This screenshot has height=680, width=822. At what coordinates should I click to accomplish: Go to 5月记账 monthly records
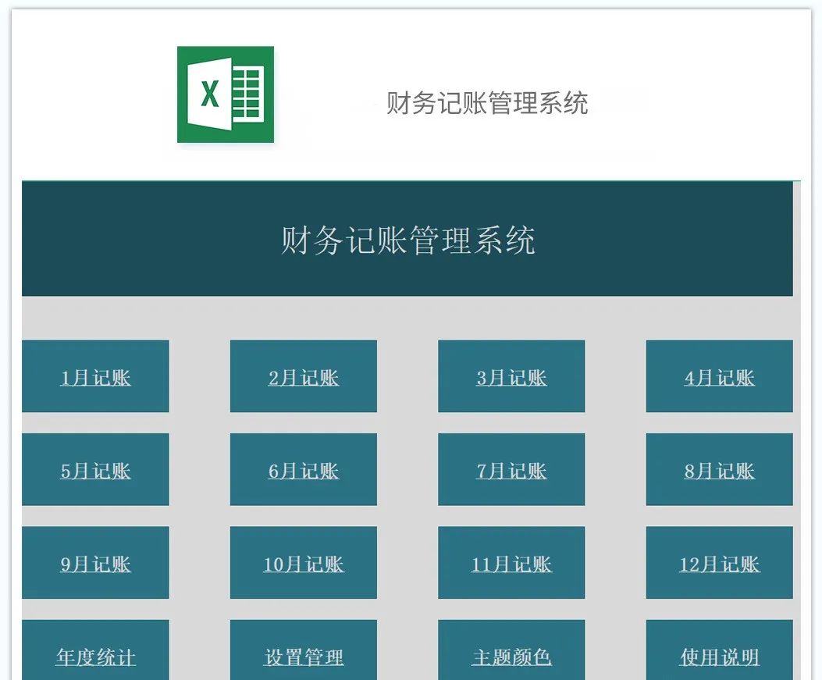(x=95, y=469)
